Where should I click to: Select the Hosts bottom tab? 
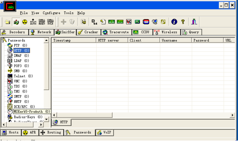coord(11,133)
